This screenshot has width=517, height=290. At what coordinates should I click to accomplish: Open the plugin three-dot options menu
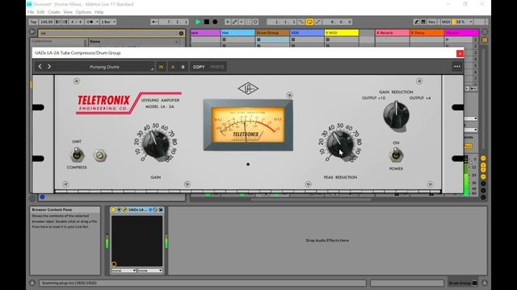click(457, 67)
